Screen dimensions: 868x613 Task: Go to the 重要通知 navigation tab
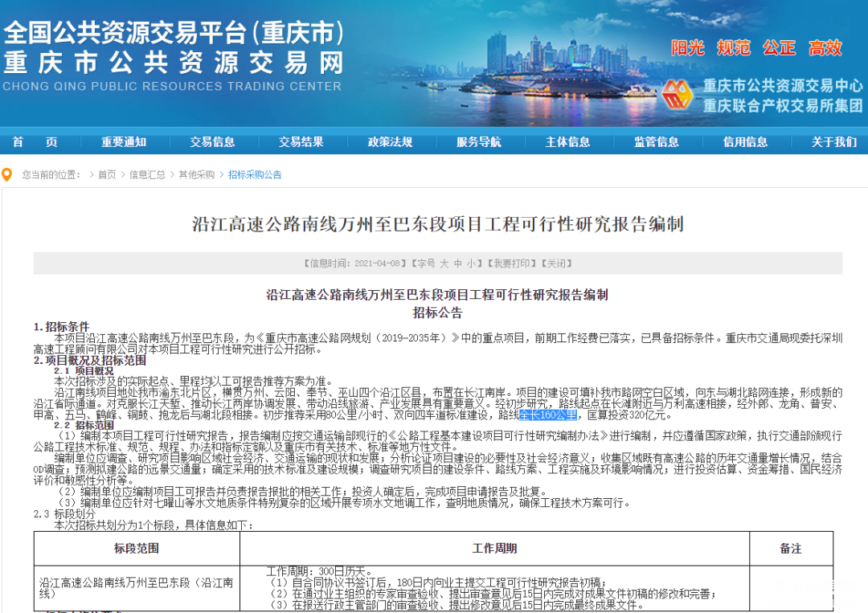coord(124,142)
